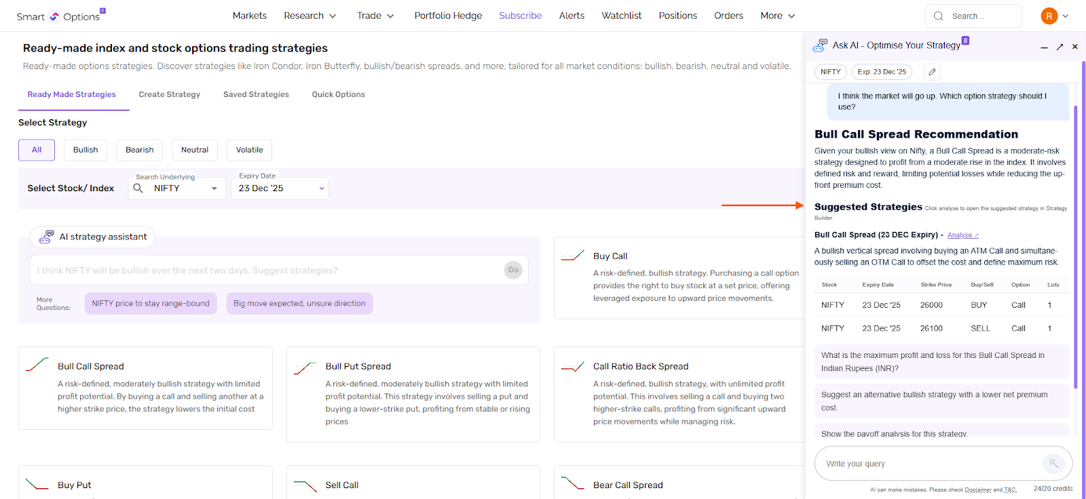The image size is (1086, 499).
Task: Click the 'NIFTY price to stay range-bound' suggestion
Action: (151, 304)
